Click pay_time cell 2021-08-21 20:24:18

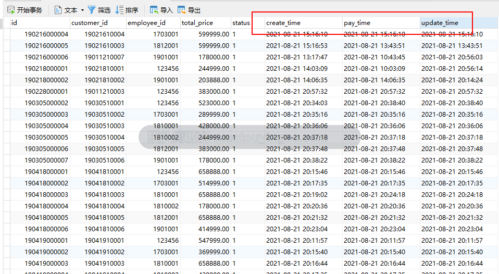pos(381,195)
